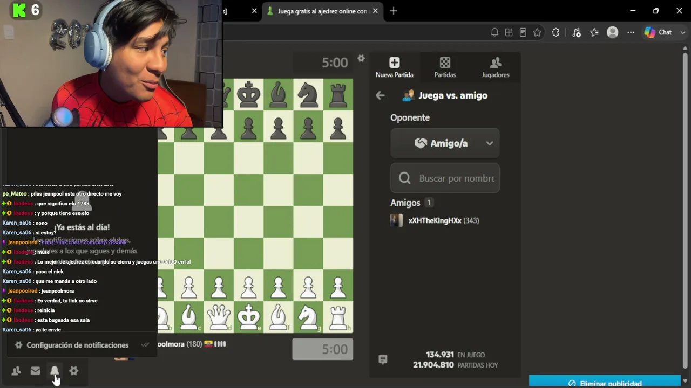Switch to the Nueva Partida tab
The image size is (691, 388).
[x=395, y=68]
